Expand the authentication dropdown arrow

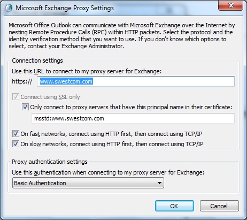[x=159, y=183]
